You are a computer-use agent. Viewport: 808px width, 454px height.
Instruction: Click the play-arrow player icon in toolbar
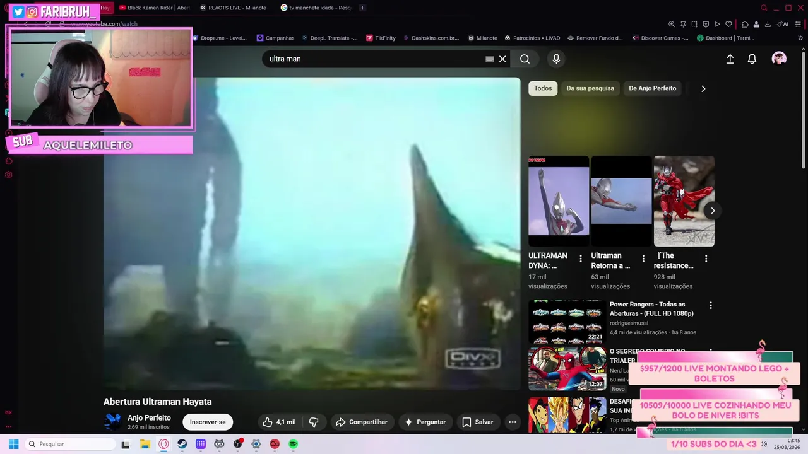[717, 24]
